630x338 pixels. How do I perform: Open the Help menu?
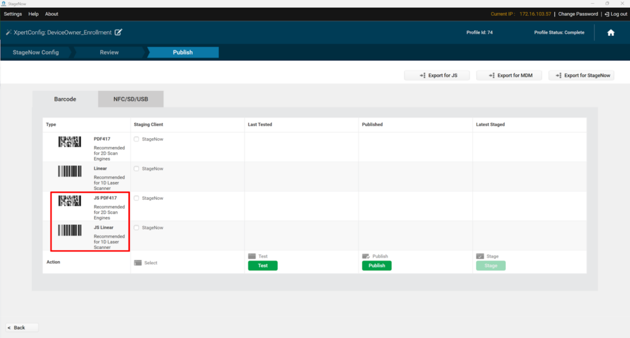click(33, 14)
